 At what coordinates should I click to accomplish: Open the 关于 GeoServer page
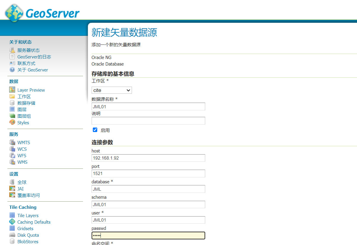coord(33,70)
